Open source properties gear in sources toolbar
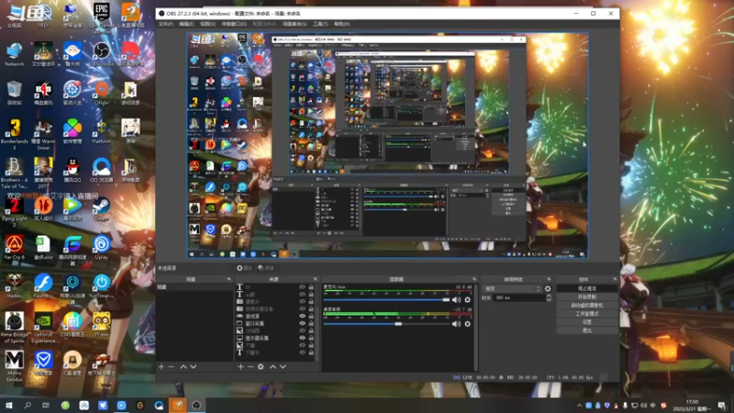The height and width of the screenshot is (413, 734). point(261,367)
